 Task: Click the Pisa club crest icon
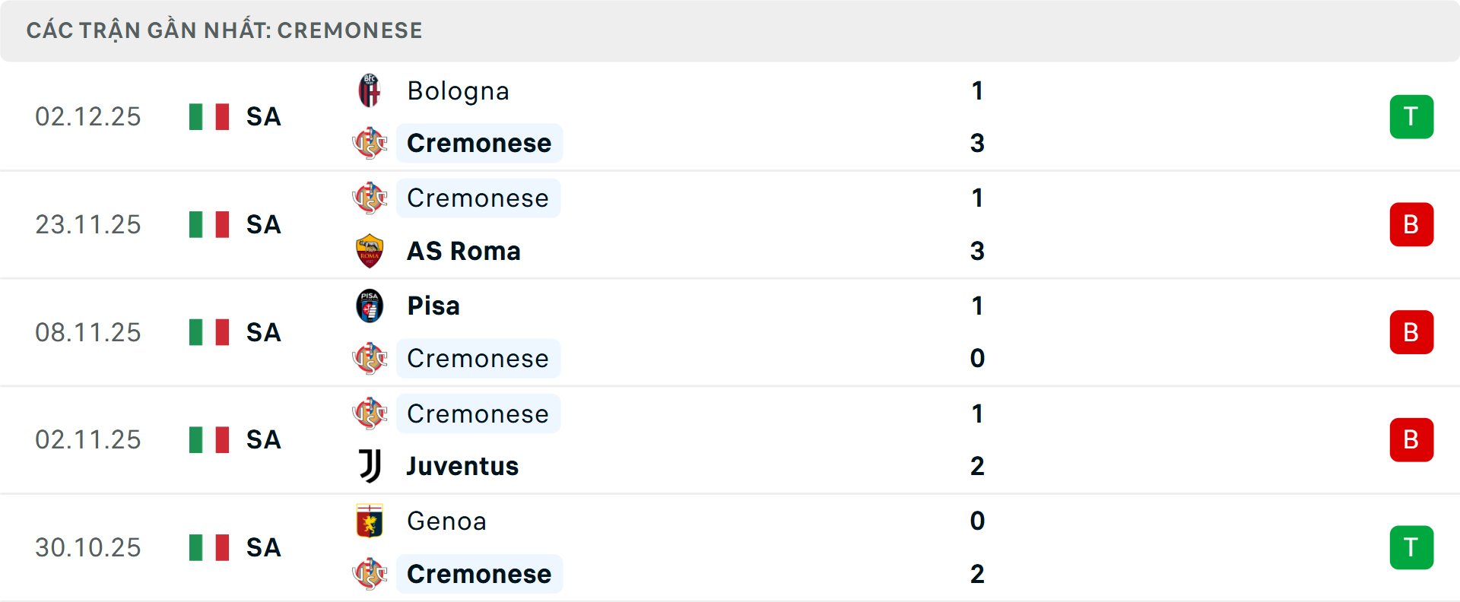pos(370,306)
